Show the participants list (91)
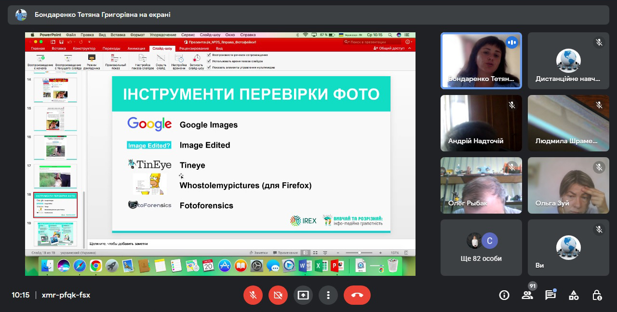The width and height of the screenshot is (617, 312). click(527, 295)
